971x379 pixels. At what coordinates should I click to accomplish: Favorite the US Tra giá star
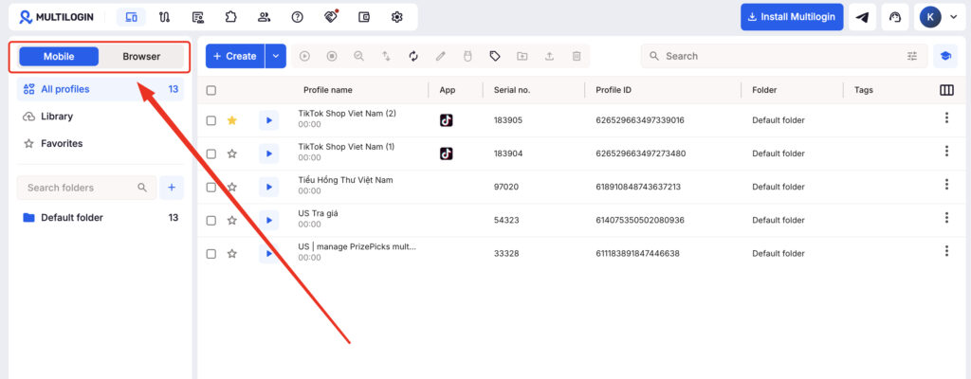[231, 221]
